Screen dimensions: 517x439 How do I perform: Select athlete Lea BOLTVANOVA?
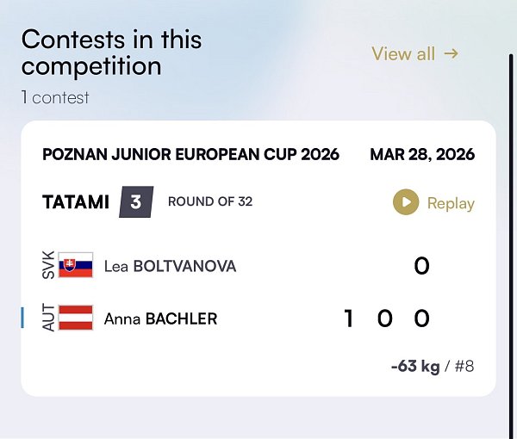click(x=170, y=266)
